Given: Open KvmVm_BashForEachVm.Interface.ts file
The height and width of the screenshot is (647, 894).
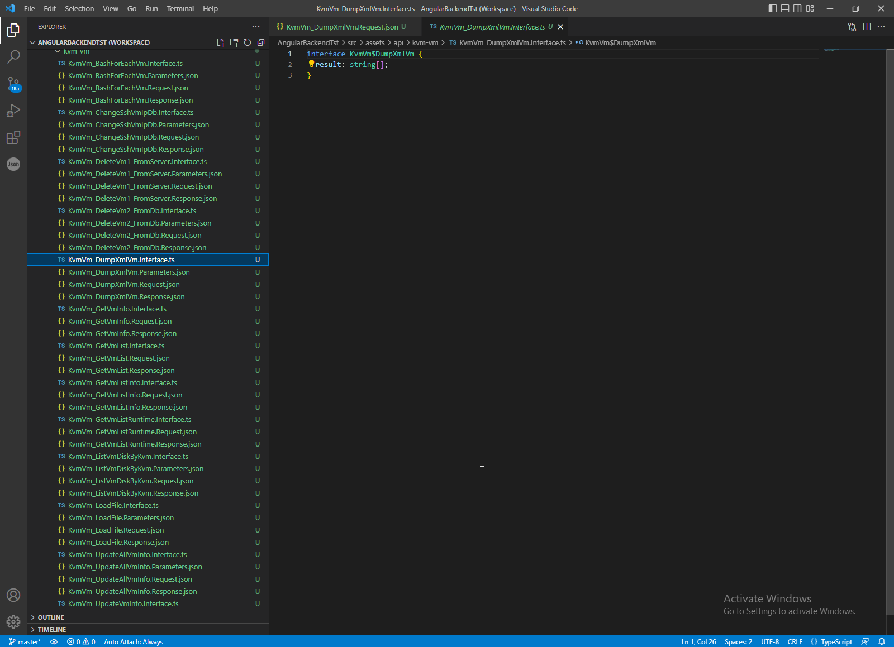Looking at the screenshot, I should point(148,63).
